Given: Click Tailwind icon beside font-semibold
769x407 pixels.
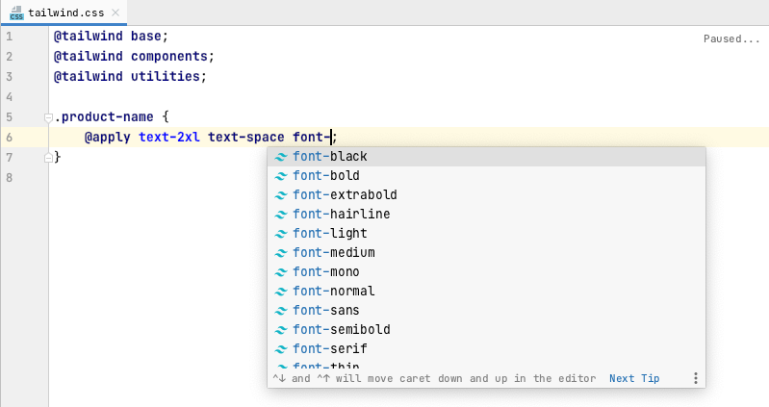Looking at the screenshot, I should (280, 330).
